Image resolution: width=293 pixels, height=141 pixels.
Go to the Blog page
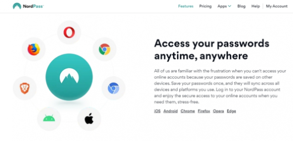(241, 6)
